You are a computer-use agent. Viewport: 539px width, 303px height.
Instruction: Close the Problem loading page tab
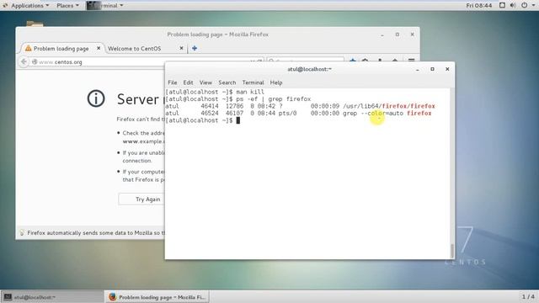(x=99, y=48)
